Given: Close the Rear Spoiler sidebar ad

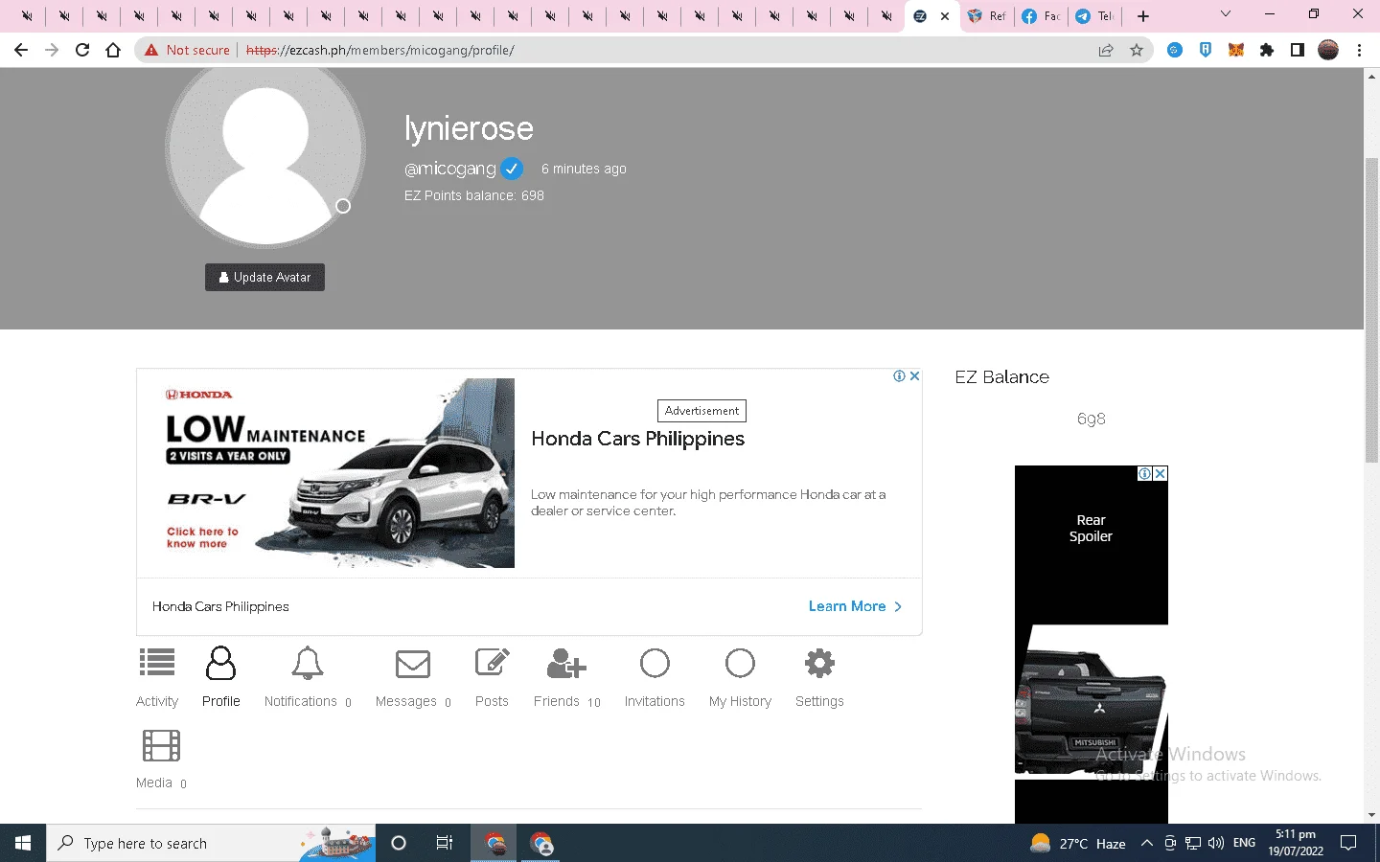Looking at the screenshot, I should [x=1161, y=473].
